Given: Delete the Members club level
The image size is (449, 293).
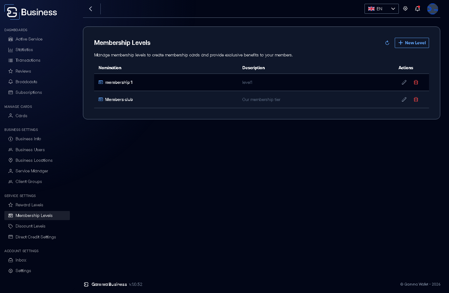Looking at the screenshot, I should coord(416,99).
